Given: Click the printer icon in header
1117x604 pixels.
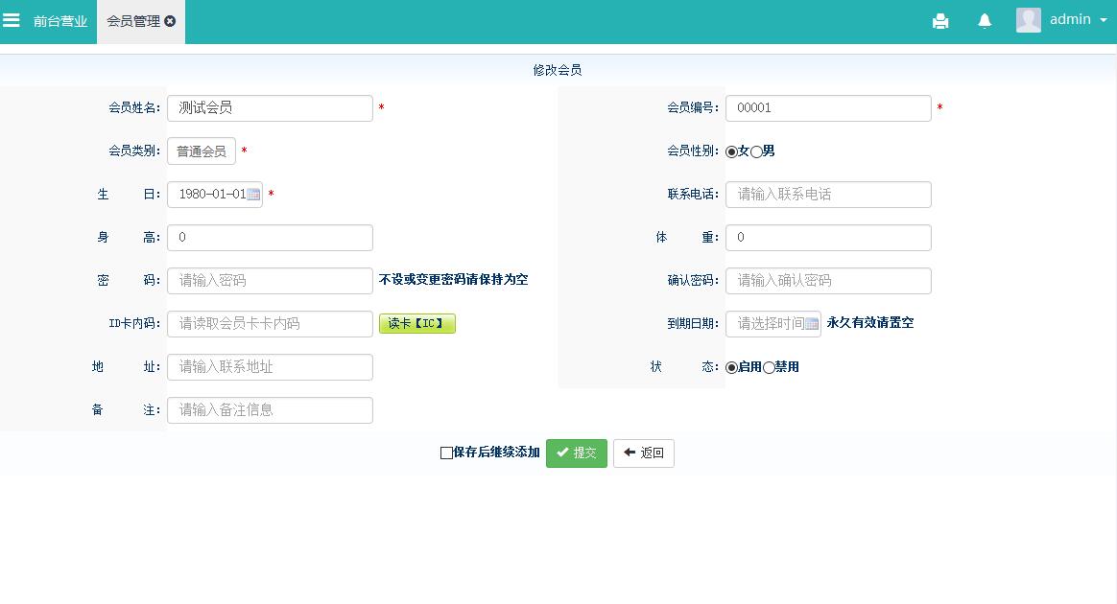Looking at the screenshot, I should 940,21.
